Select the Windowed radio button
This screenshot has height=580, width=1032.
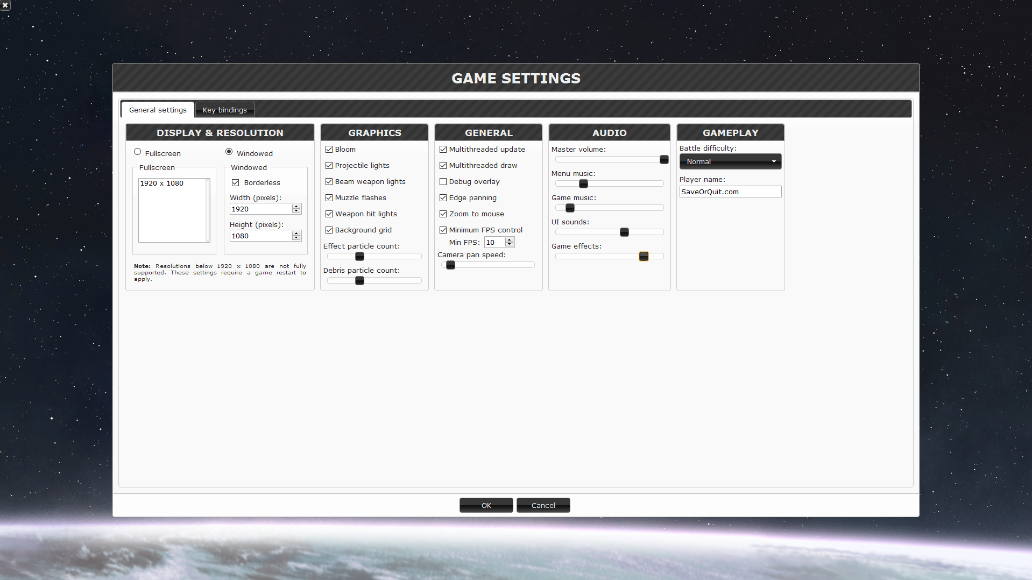pyautogui.click(x=229, y=152)
